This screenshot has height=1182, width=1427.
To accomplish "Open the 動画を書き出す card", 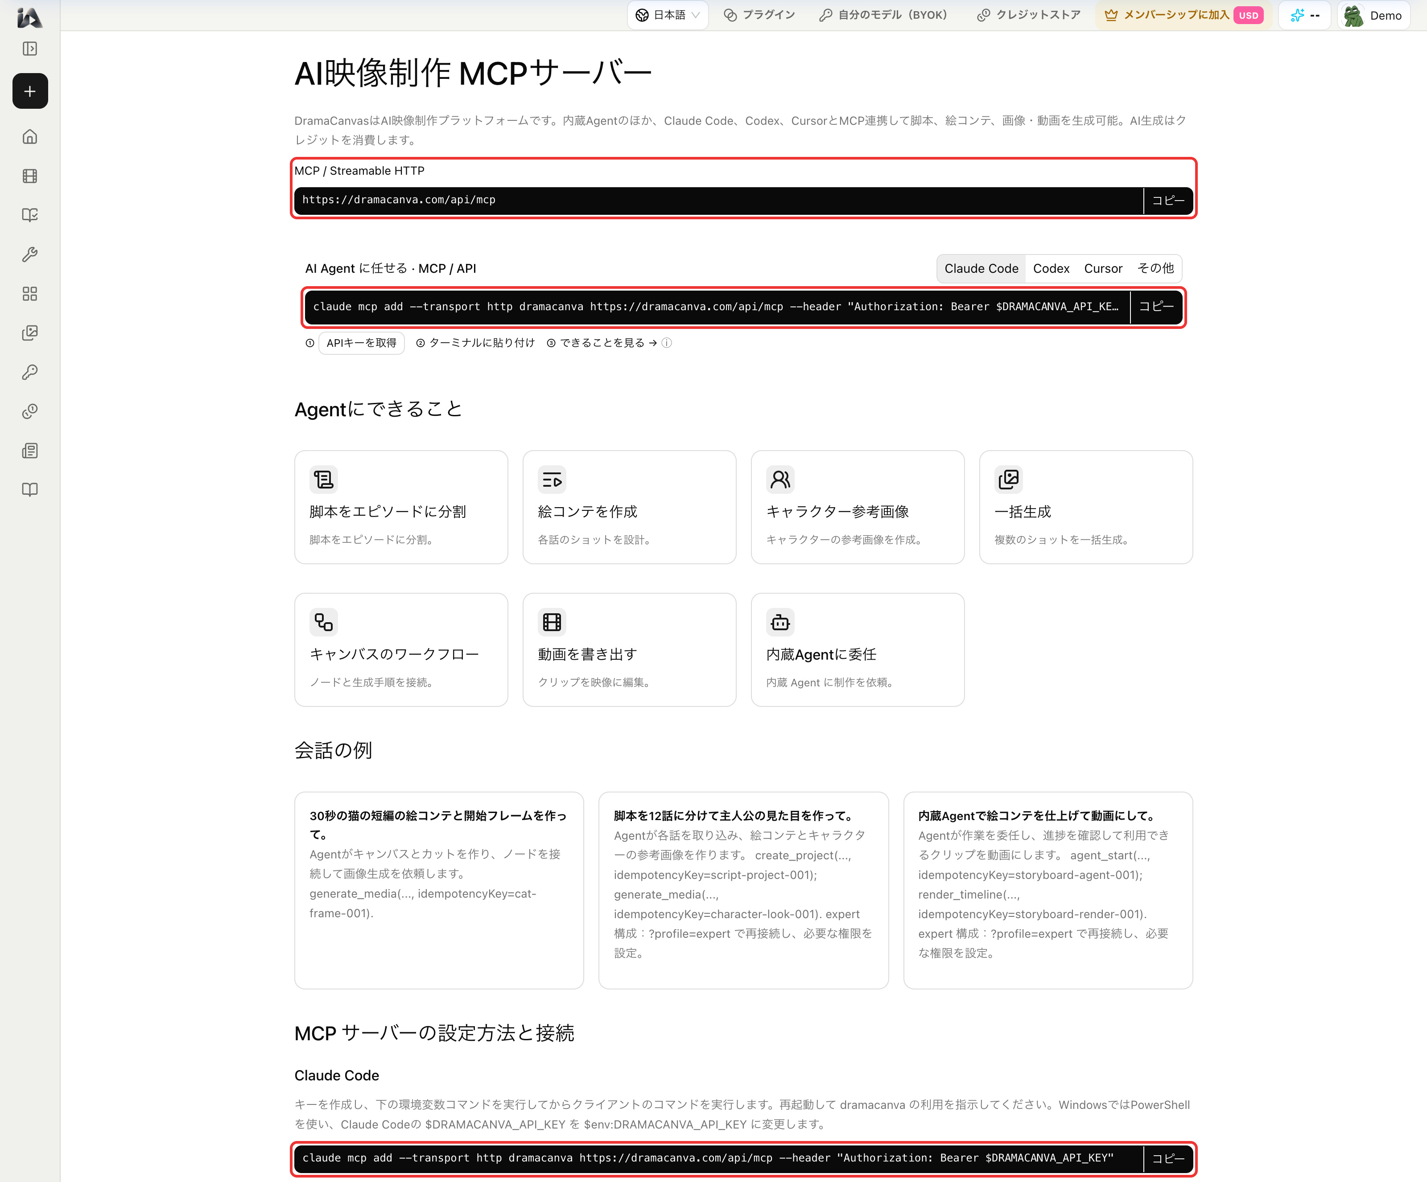I will (629, 650).
